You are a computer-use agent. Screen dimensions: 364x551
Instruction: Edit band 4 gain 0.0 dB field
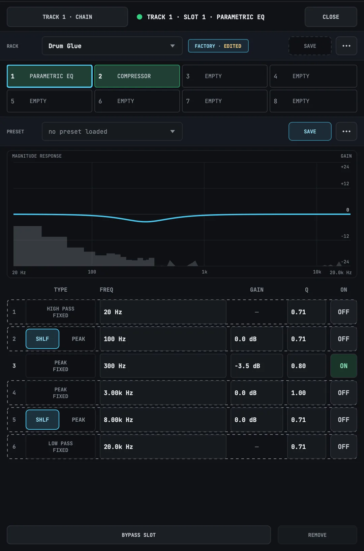tap(257, 393)
